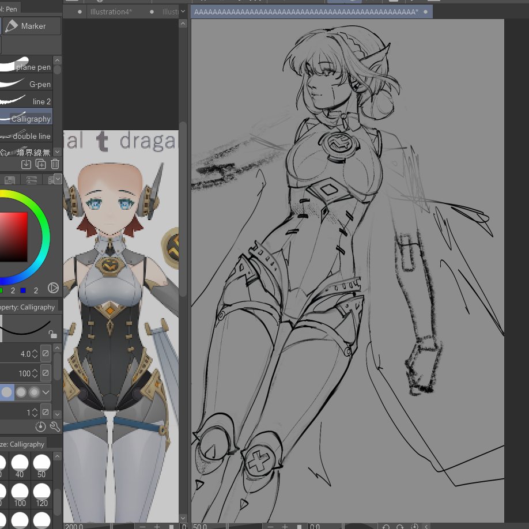529x529 pixels.
Task: Adjust the stabilization value 1 stepper
Action: pos(35,412)
